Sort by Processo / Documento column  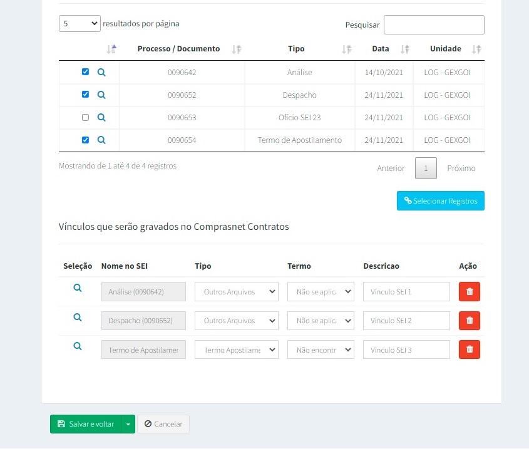pyautogui.click(x=237, y=49)
